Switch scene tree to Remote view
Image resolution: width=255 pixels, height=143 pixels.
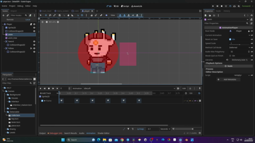[x=10, y=19]
